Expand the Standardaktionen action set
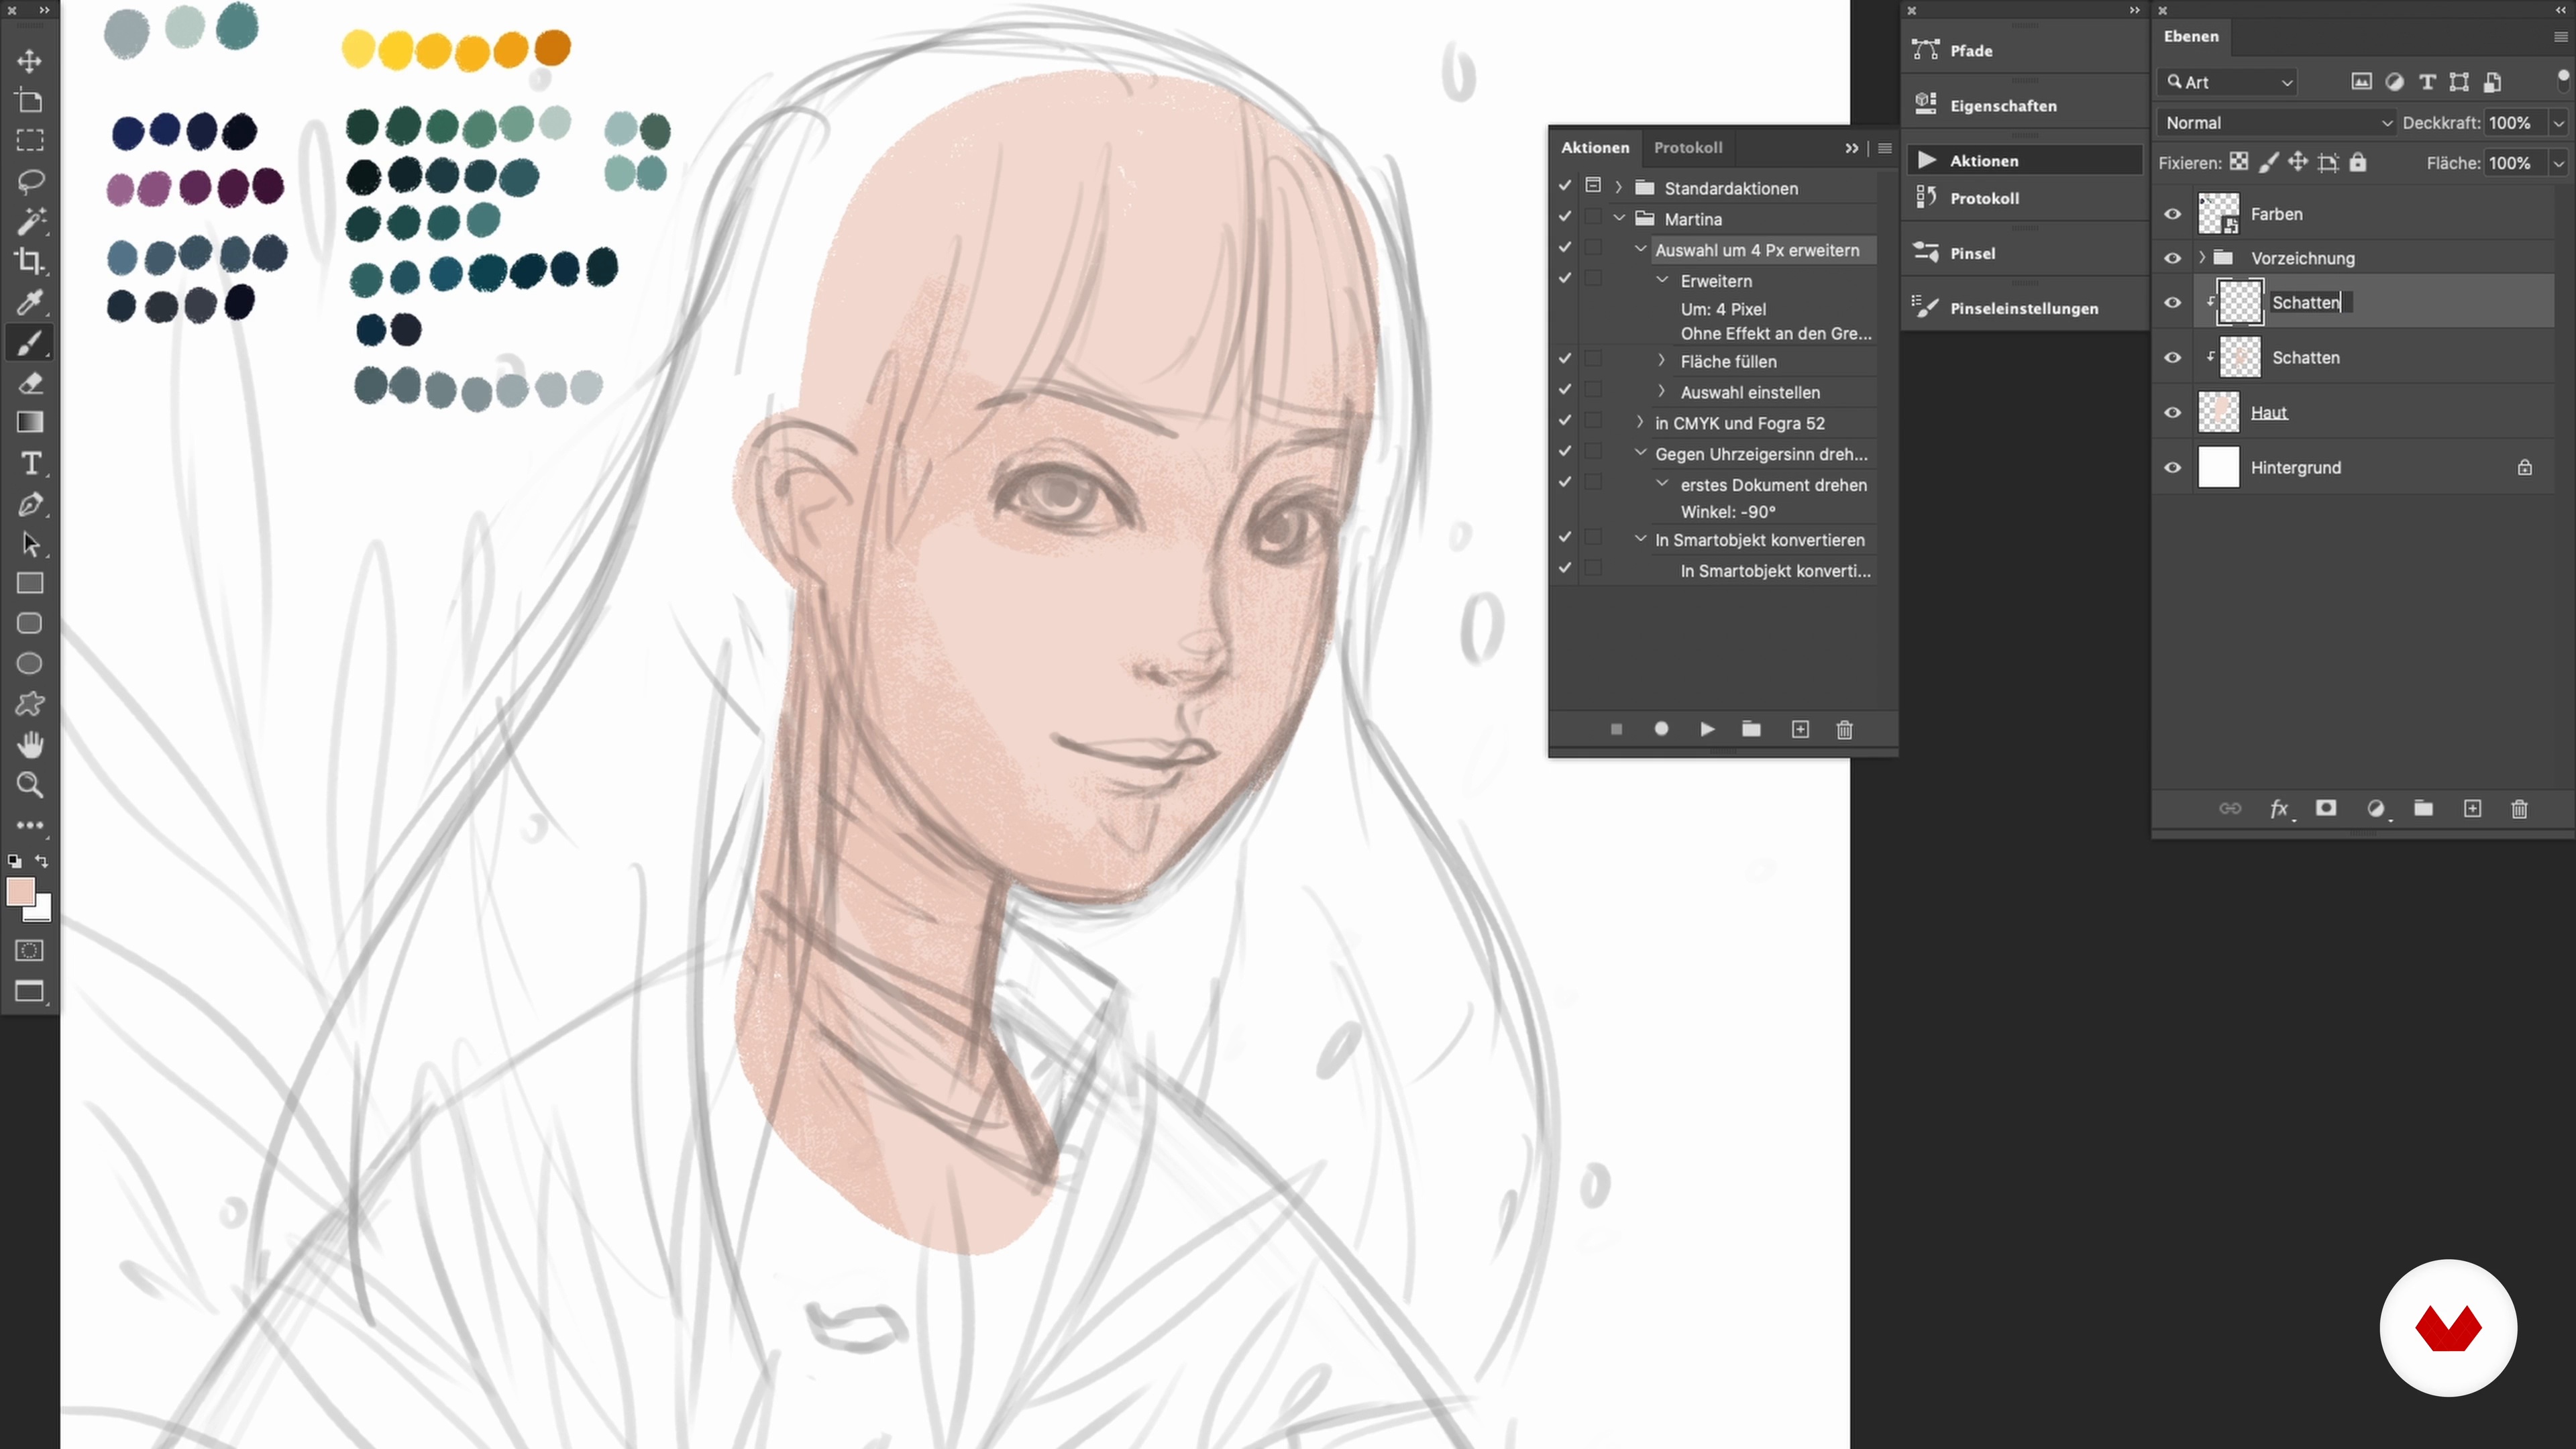This screenshot has width=2576, height=1449. (x=1618, y=187)
